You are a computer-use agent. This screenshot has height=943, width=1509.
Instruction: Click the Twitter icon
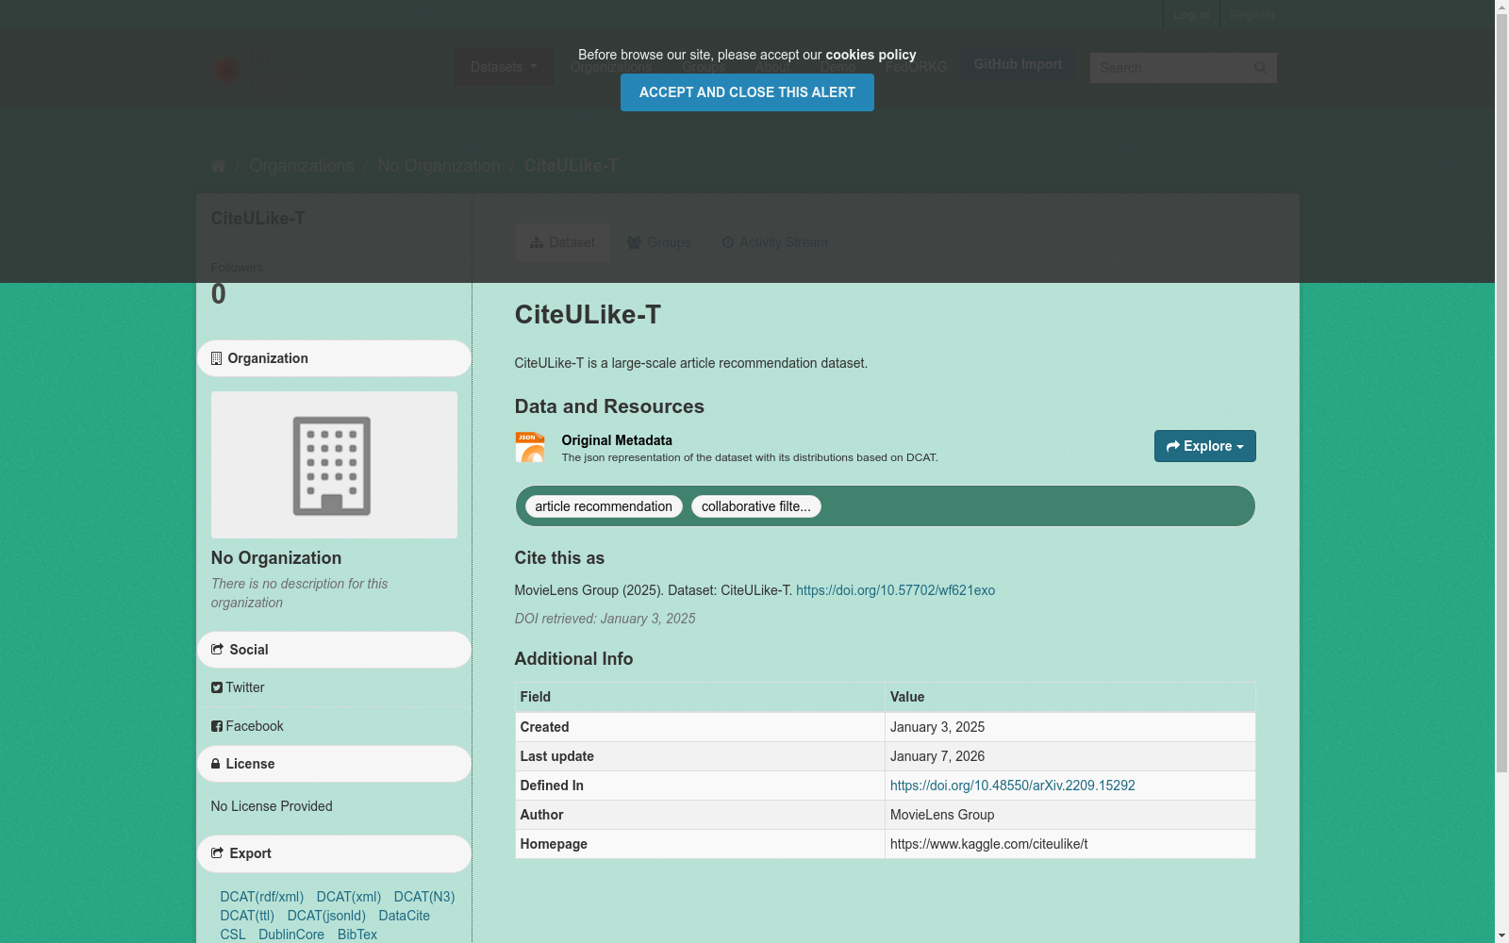[x=217, y=687]
